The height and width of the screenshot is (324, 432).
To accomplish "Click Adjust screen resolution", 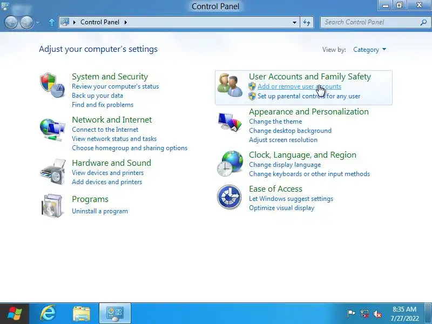I will coord(283,140).
